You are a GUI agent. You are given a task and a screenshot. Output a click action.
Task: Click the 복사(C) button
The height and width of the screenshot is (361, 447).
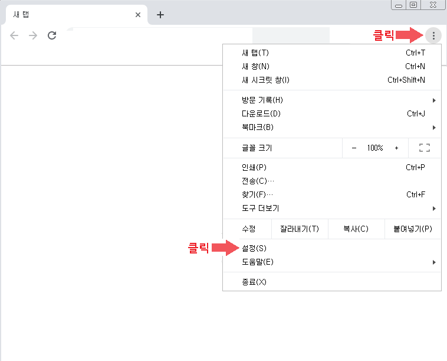pos(356,229)
